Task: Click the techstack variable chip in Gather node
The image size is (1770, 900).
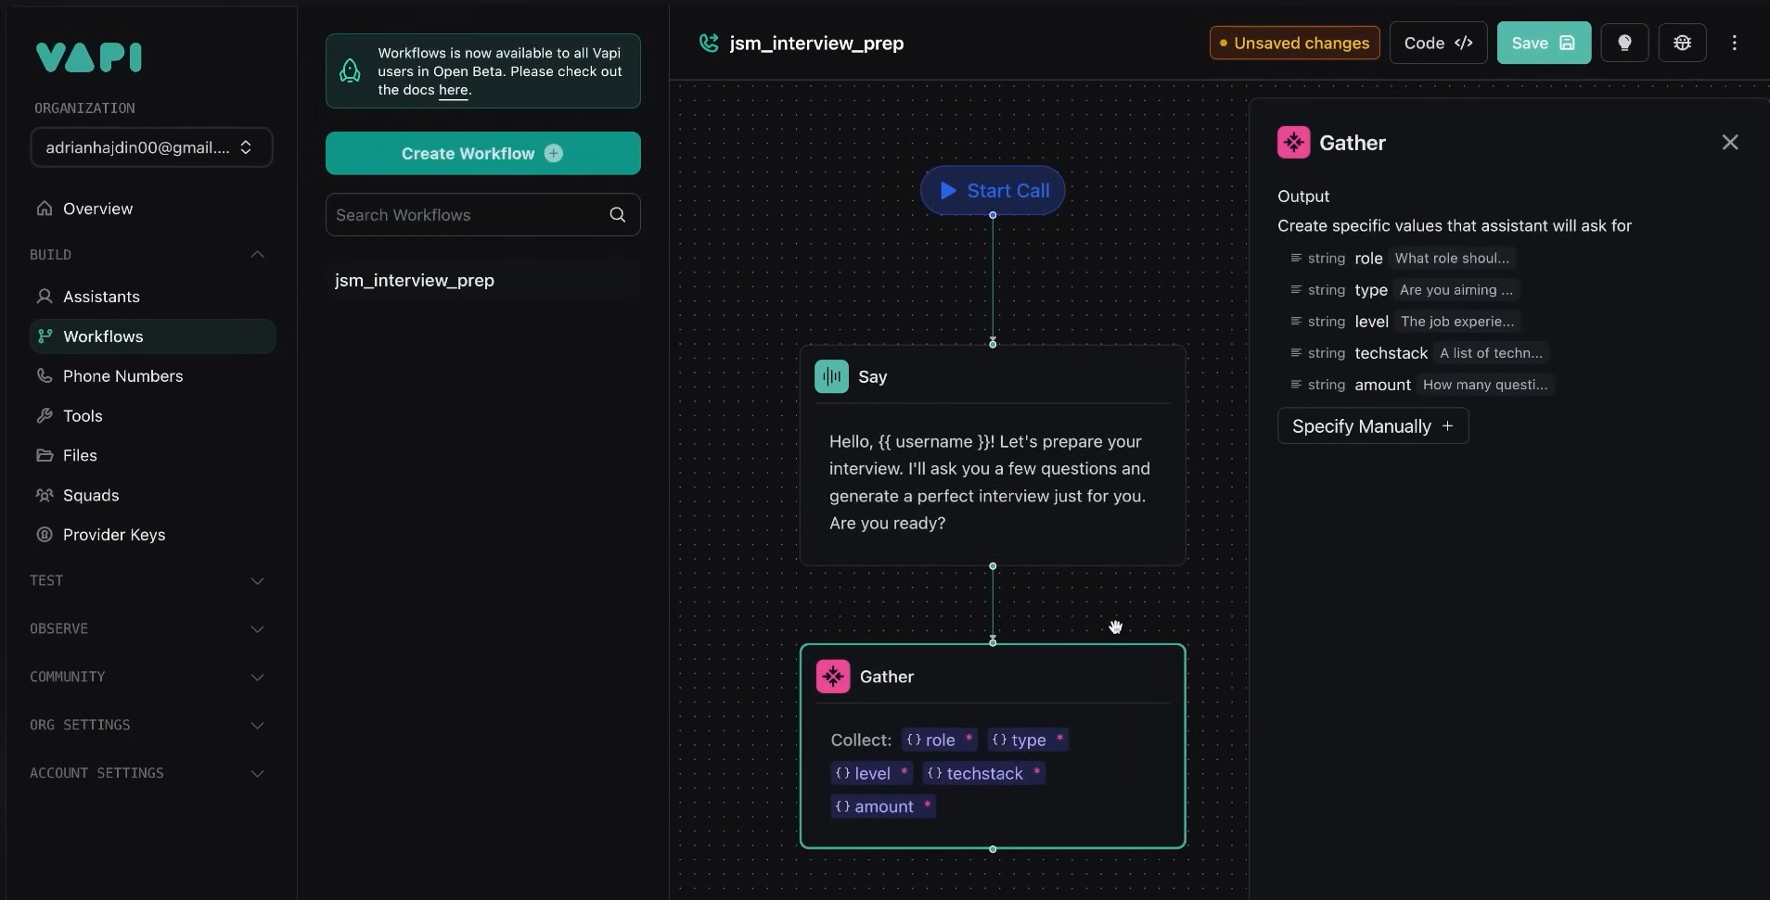Action: [984, 773]
